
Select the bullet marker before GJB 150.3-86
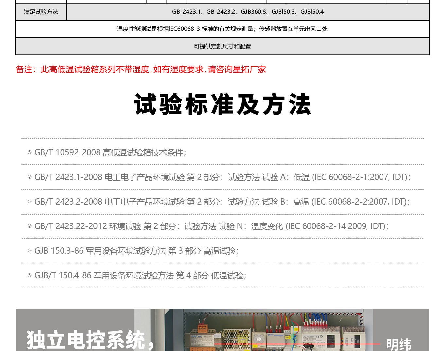[x=30, y=251]
